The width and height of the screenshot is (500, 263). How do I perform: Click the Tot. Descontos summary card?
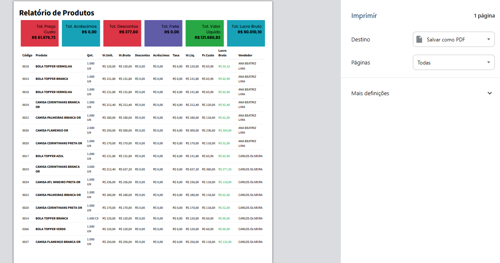122,33
